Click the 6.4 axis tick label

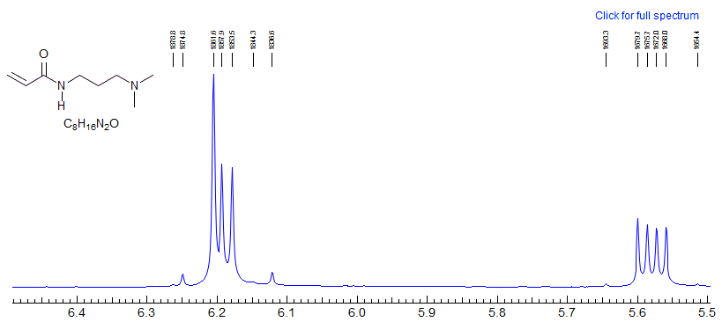pos(77,313)
